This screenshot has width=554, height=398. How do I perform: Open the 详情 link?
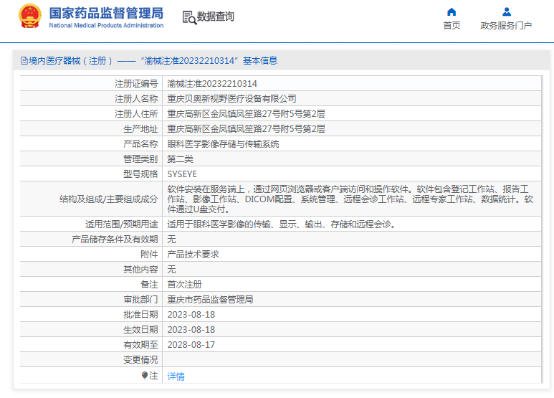click(176, 376)
